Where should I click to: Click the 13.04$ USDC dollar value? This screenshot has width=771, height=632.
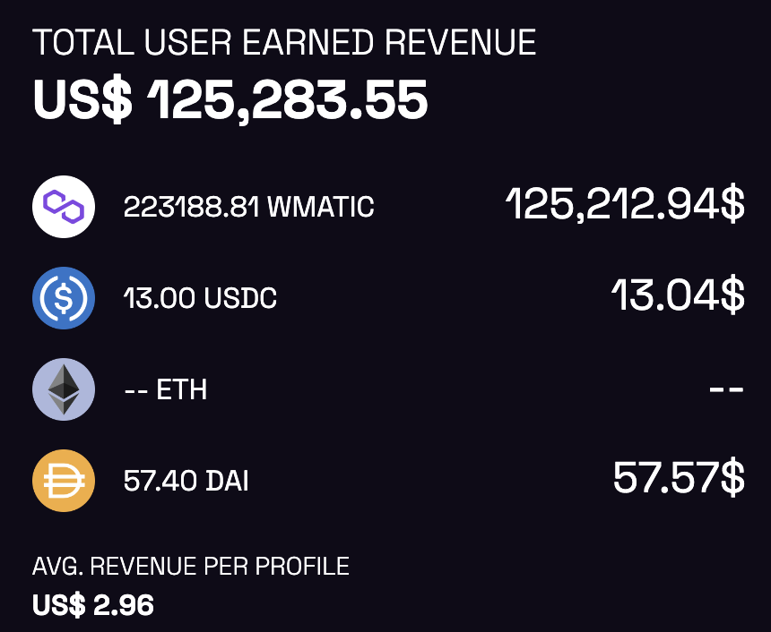pyautogui.click(x=677, y=295)
